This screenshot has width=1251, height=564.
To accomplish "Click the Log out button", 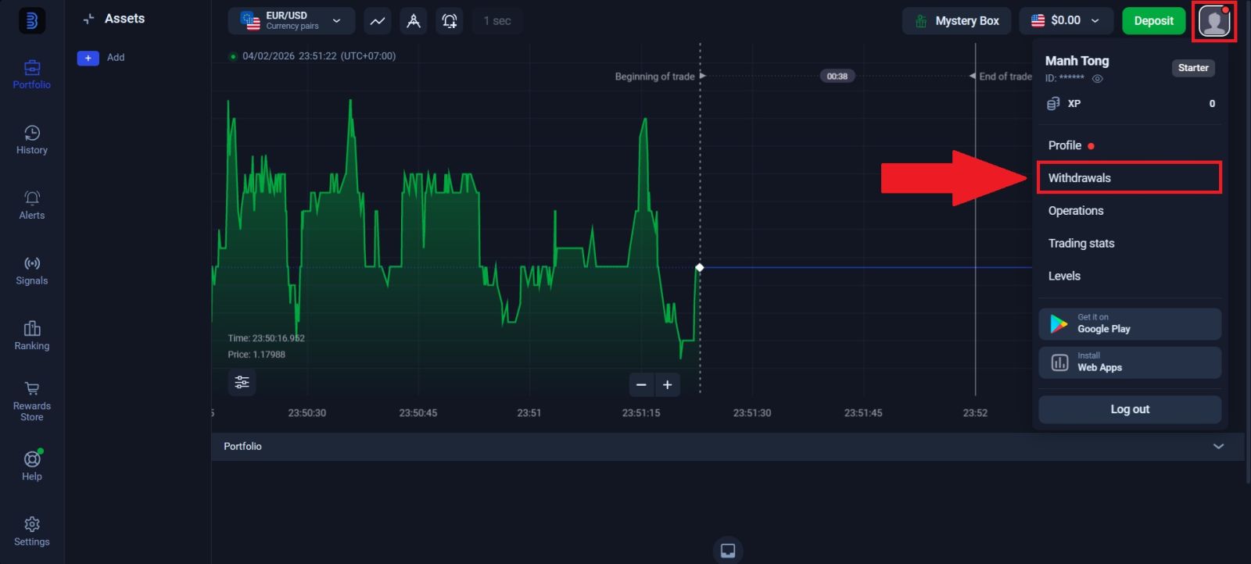I will (x=1129, y=409).
